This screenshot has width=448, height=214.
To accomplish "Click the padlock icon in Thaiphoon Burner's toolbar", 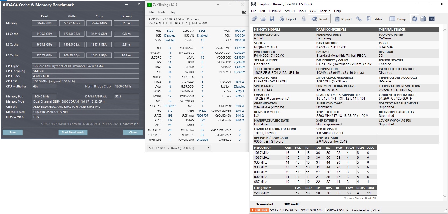I will (304, 19).
